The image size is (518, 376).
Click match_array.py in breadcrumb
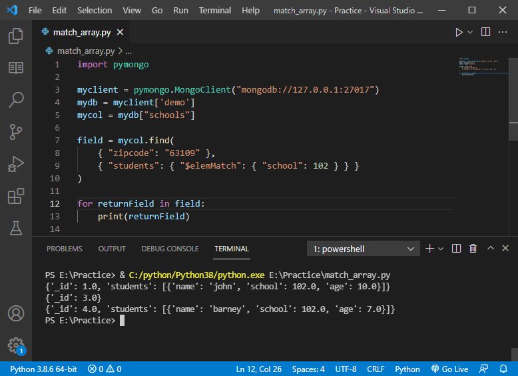[x=86, y=51]
